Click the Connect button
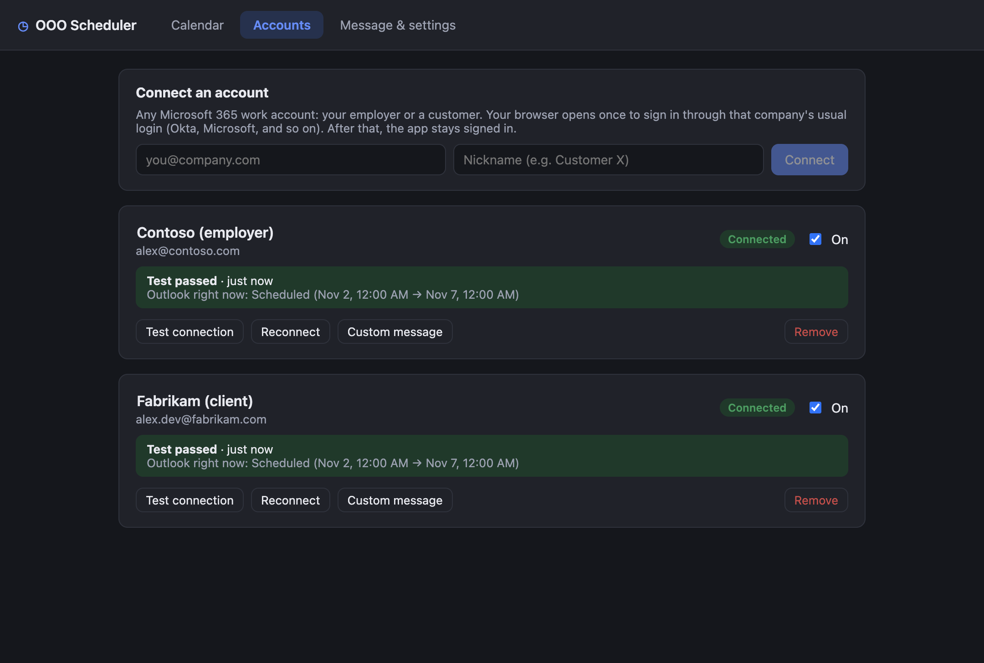Viewport: 984px width, 663px height. [810, 160]
